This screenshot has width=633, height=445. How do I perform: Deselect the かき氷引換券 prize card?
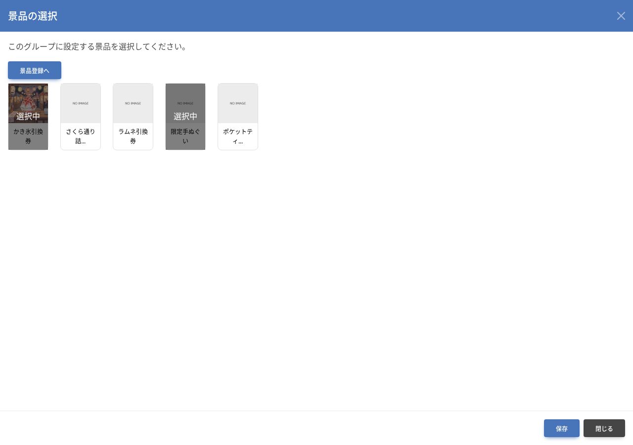(28, 117)
